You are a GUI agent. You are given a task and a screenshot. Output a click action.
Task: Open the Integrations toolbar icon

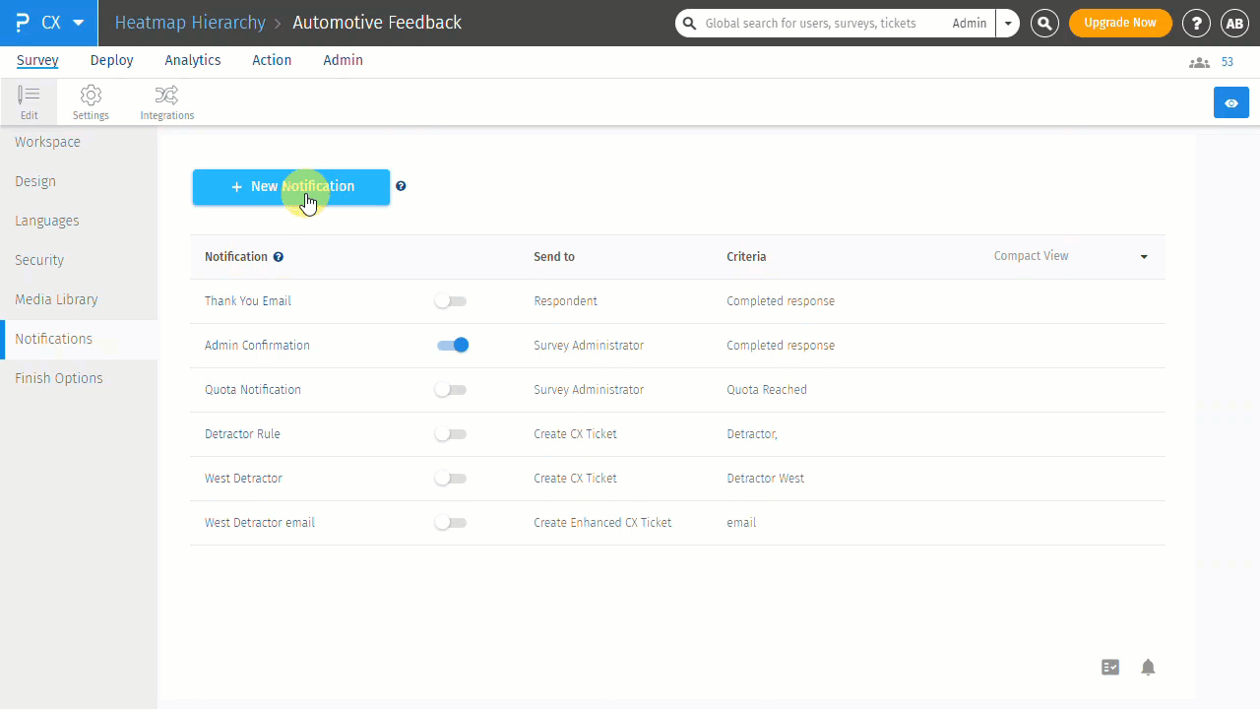coord(167,102)
